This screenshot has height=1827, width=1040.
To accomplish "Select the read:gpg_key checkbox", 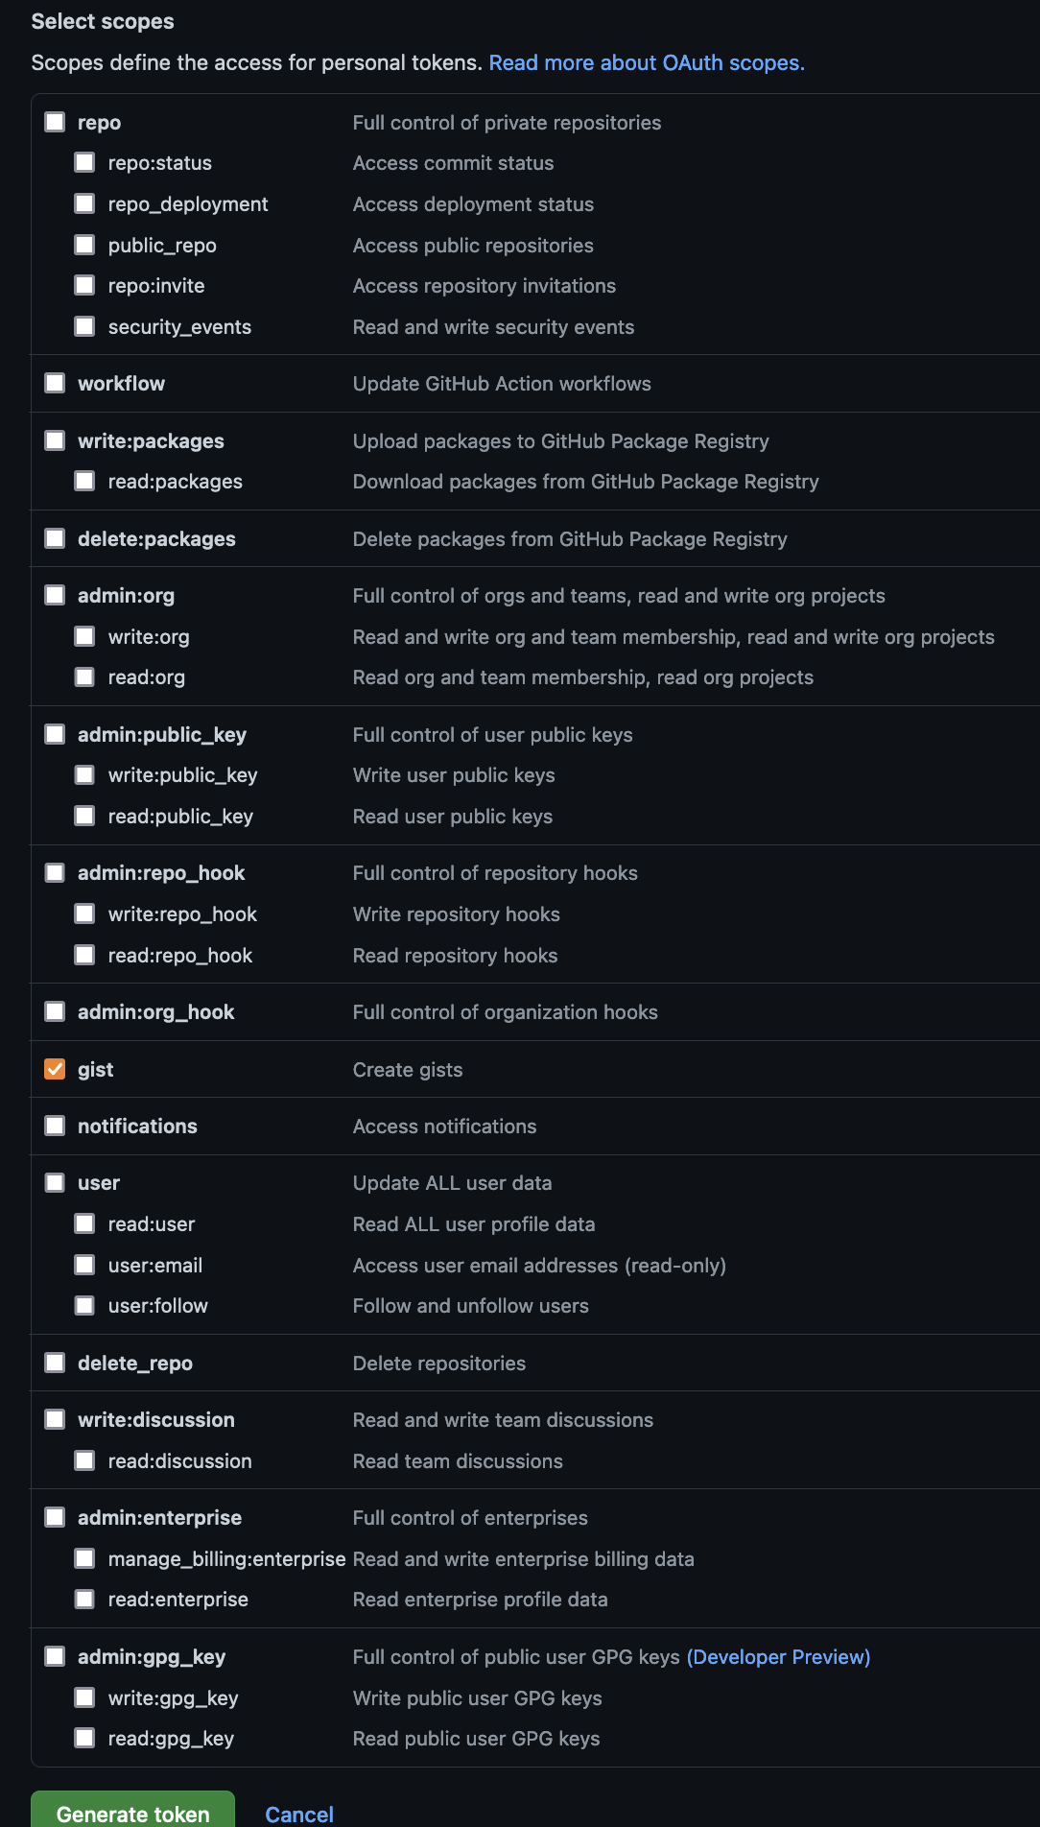I will point(85,1738).
